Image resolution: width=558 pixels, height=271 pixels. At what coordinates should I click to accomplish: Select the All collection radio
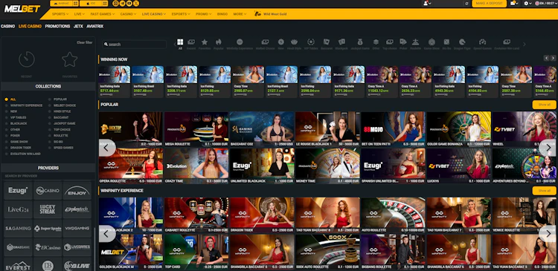pyautogui.click(x=7, y=99)
